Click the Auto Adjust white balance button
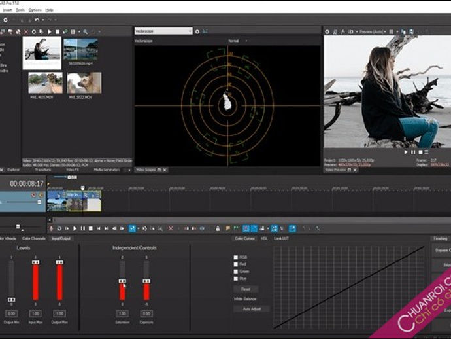This screenshot has width=451, height=339. 252,309
